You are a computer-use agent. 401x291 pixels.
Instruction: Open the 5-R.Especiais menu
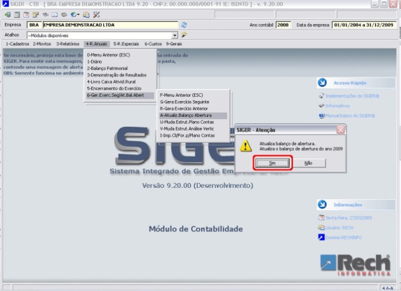pos(126,44)
